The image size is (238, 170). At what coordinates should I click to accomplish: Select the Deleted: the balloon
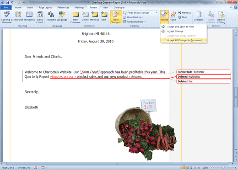point(204,81)
